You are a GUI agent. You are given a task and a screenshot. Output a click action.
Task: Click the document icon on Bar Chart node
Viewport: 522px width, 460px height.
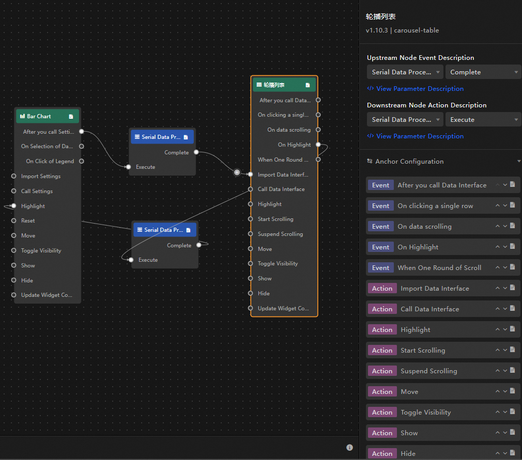click(x=71, y=116)
